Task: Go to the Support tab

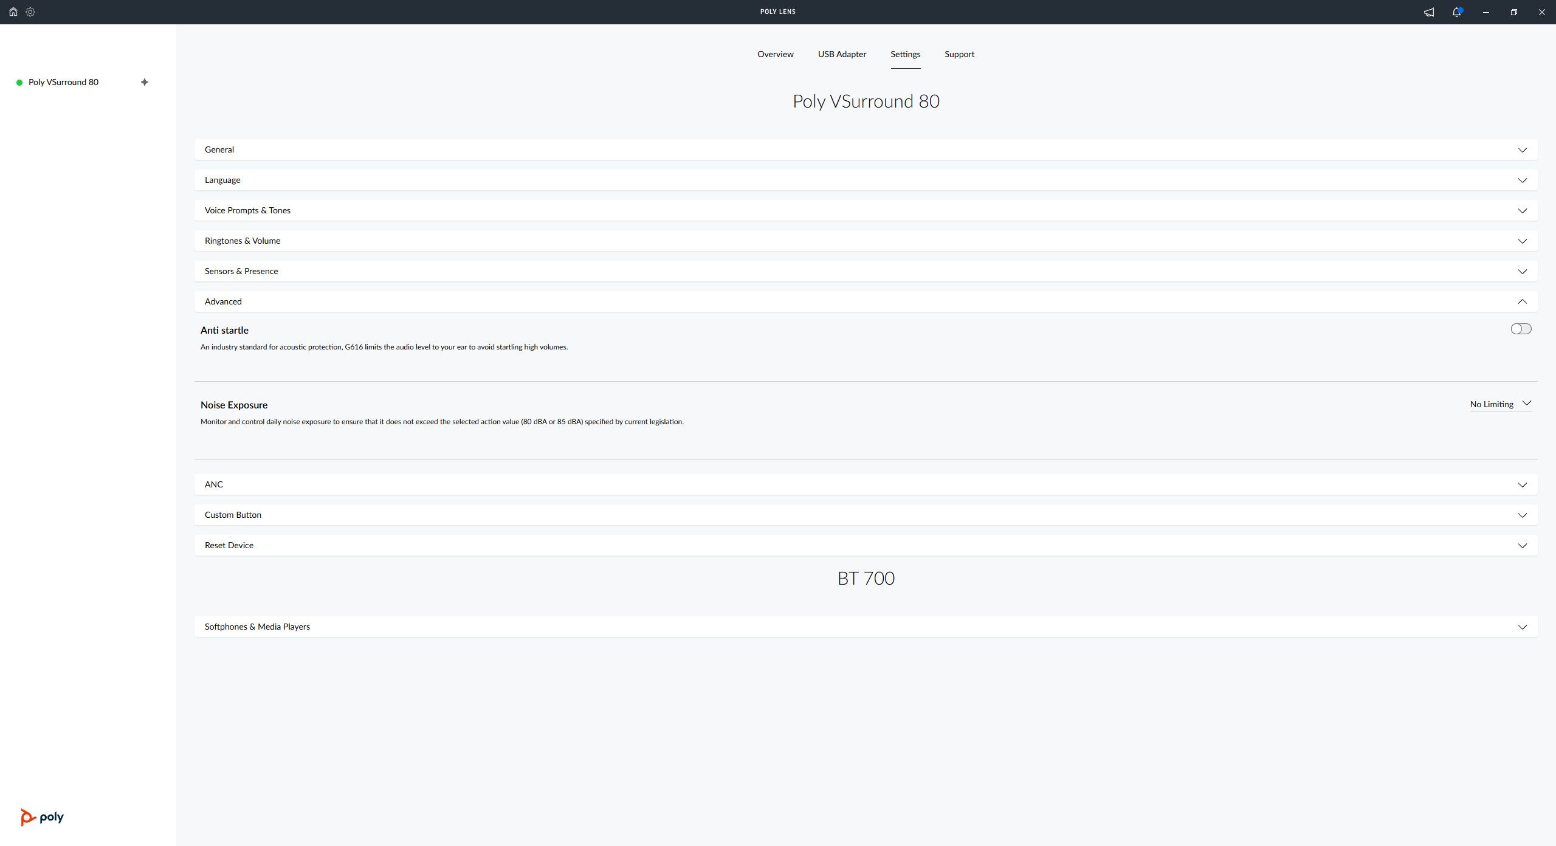Action: click(x=959, y=54)
